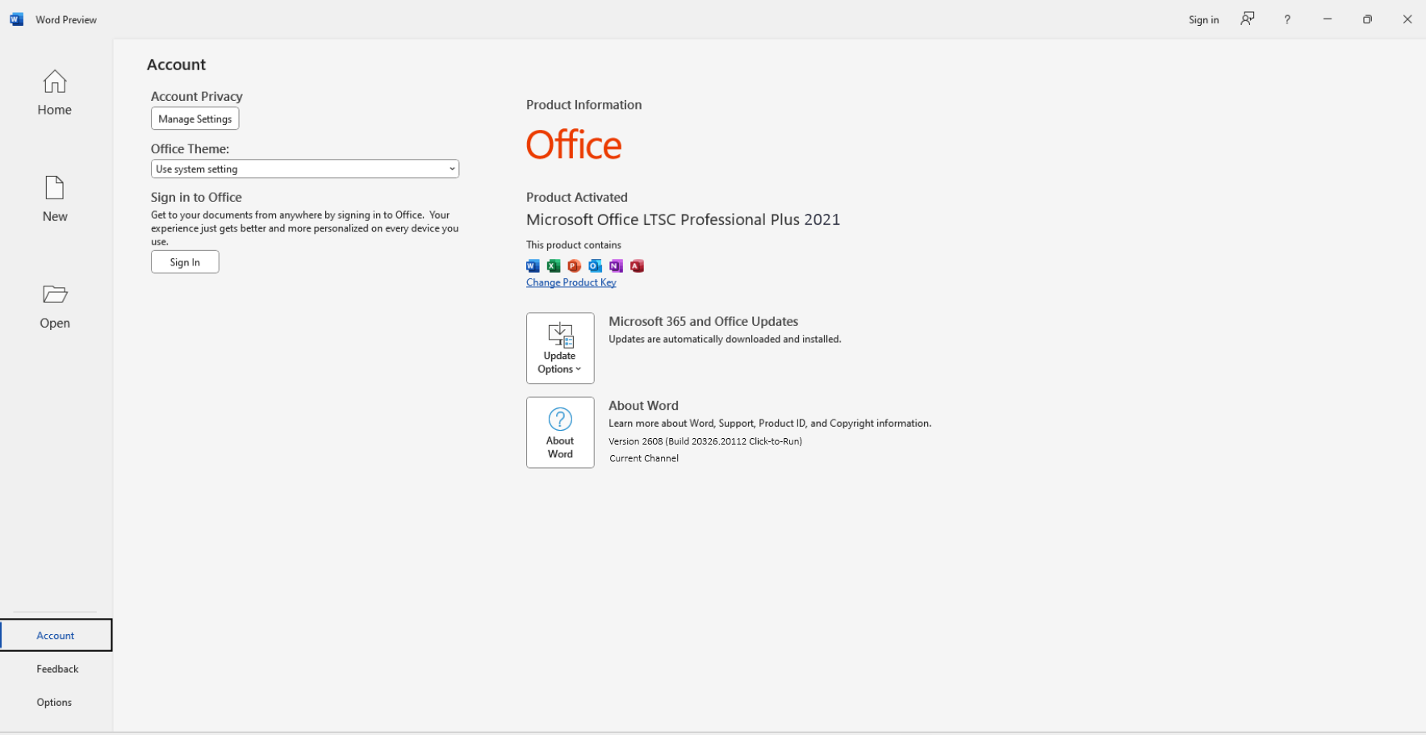Click the Outlook product icon
This screenshot has width=1426, height=735.
pos(596,265)
